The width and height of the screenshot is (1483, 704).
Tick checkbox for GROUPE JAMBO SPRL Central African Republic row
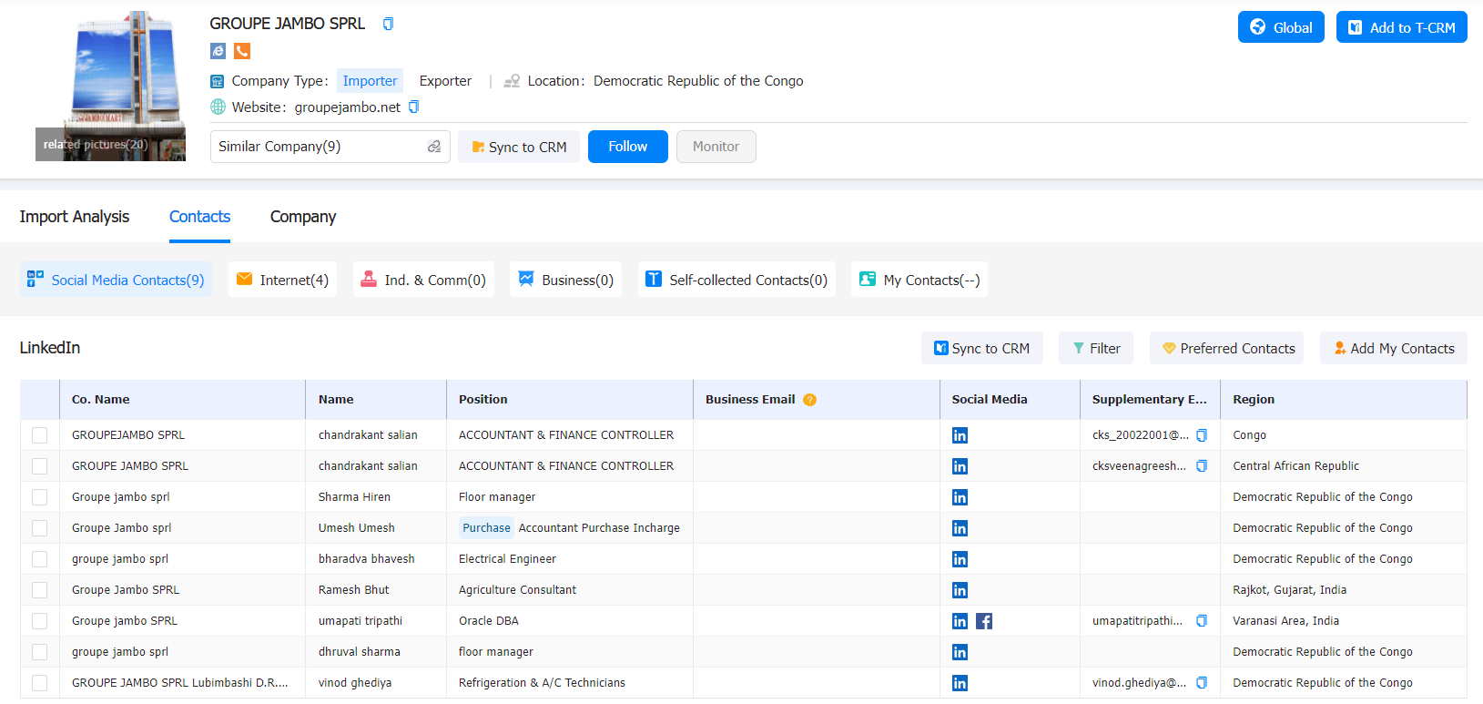pyautogui.click(x=39, y=466)
